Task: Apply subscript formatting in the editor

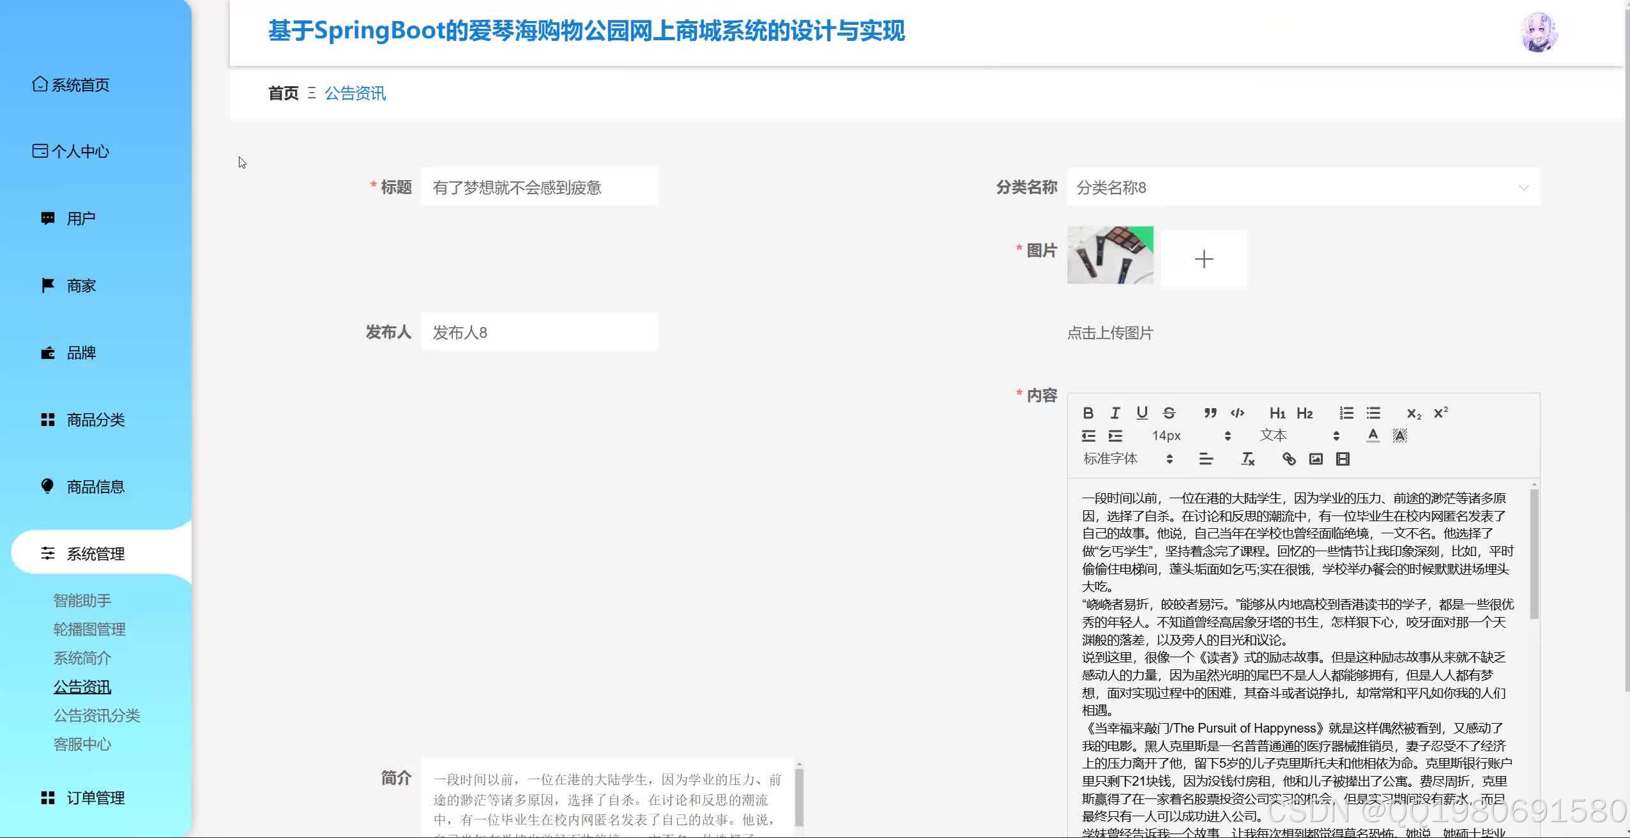Action: [x=1413, y=413]
